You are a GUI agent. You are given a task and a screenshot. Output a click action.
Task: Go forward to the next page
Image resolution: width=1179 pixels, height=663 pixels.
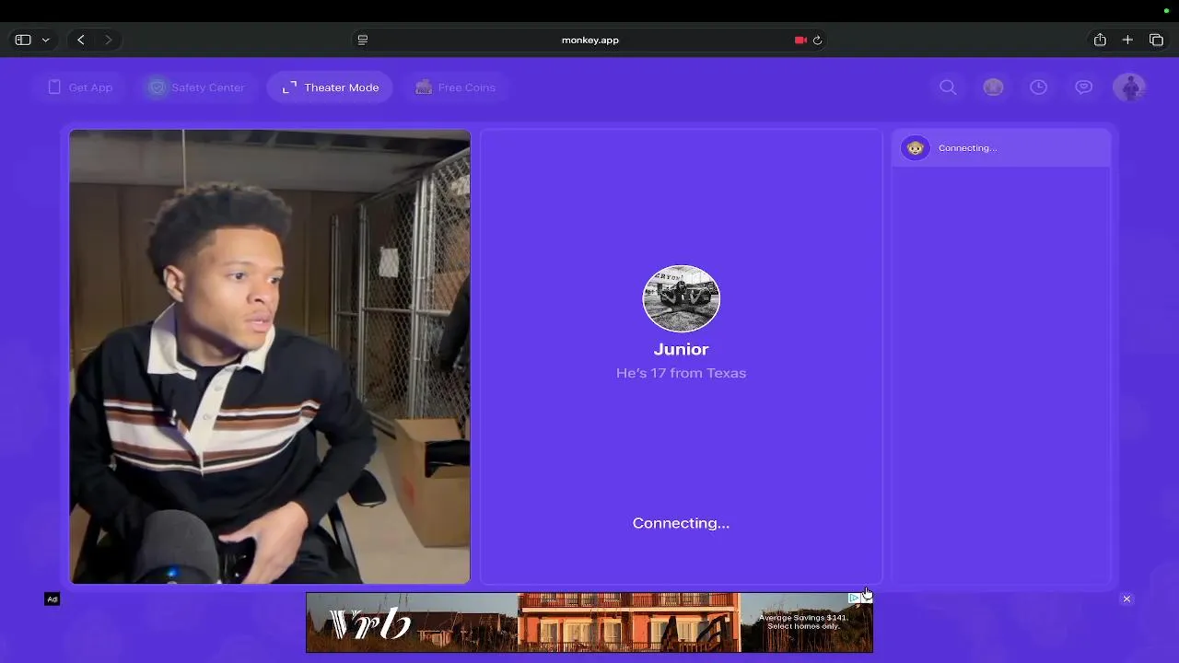[108, 40]
